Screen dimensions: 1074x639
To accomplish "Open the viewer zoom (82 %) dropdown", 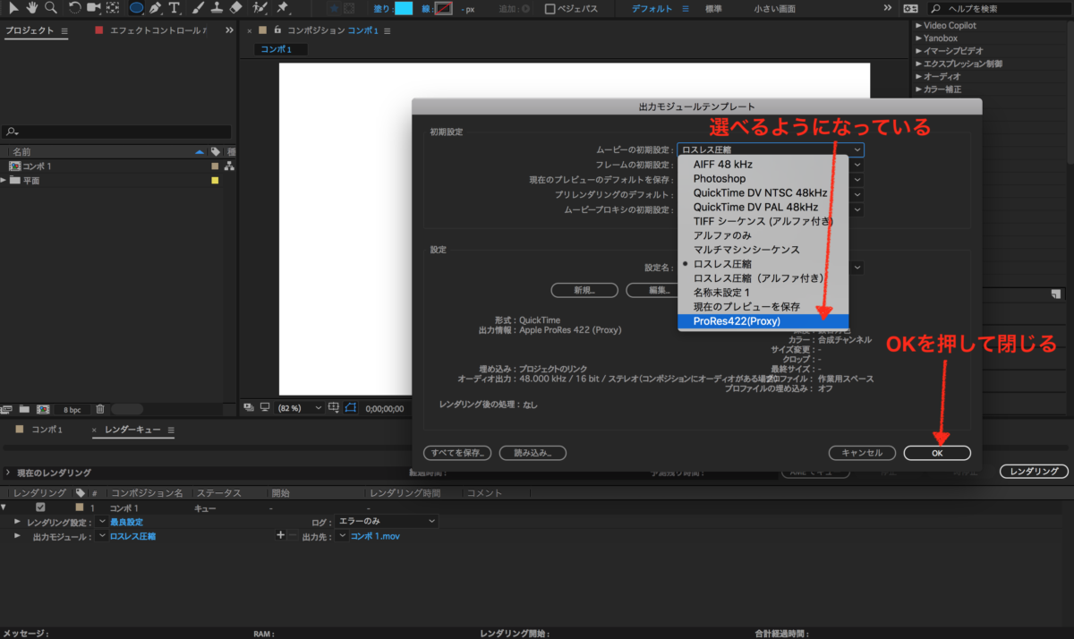I will click(301, 408).
